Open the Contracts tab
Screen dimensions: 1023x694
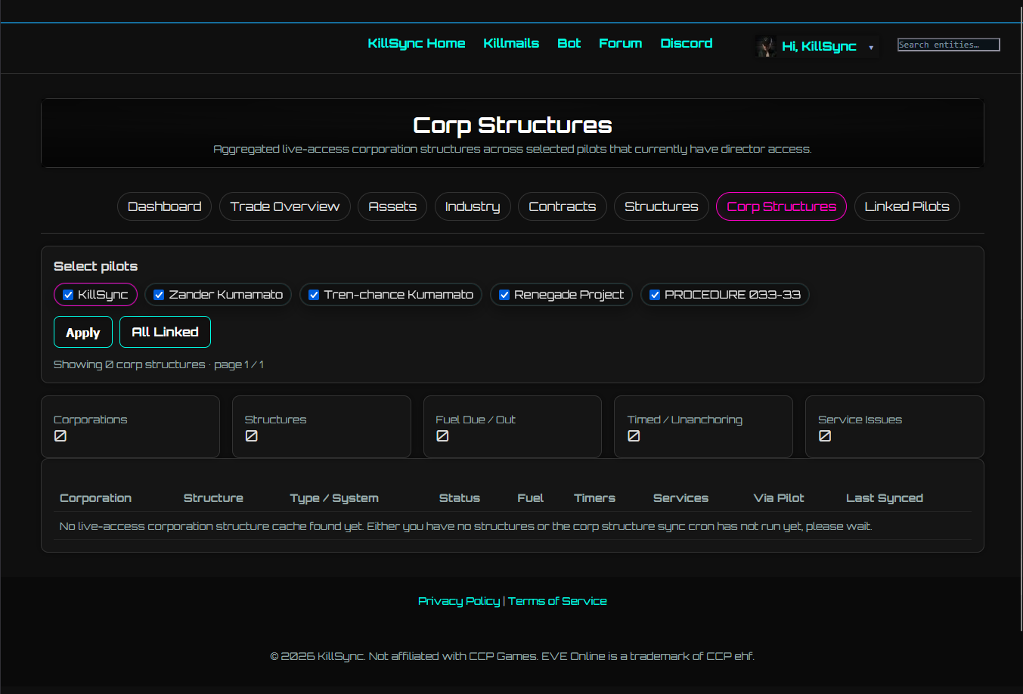562,206
